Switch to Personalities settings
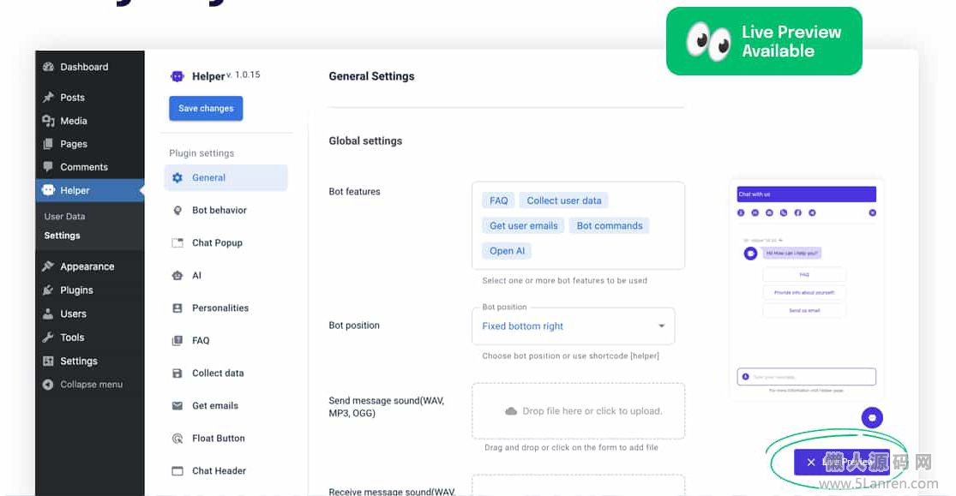 [x=225, y=308]
